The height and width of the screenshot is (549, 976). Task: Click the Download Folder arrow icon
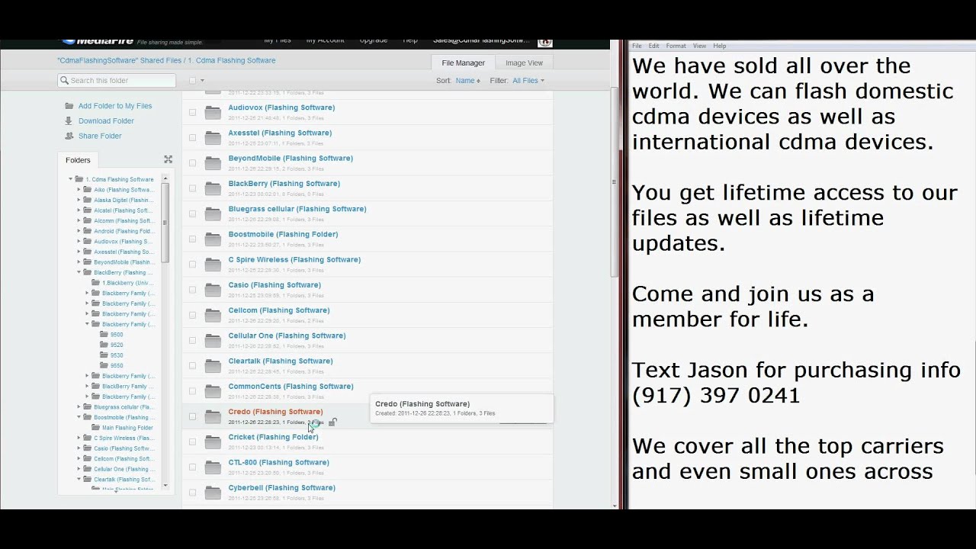pos(69,120)
